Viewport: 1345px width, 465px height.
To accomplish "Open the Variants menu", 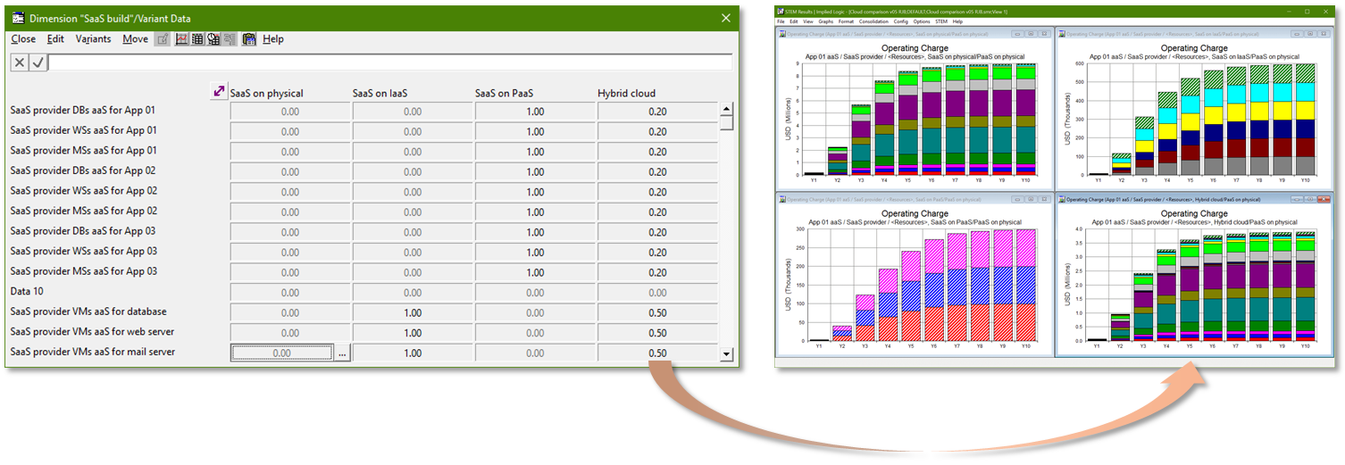I will (93, 39).
